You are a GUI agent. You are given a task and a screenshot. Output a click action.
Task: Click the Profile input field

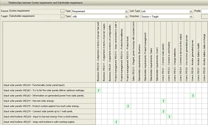(205, 11)
